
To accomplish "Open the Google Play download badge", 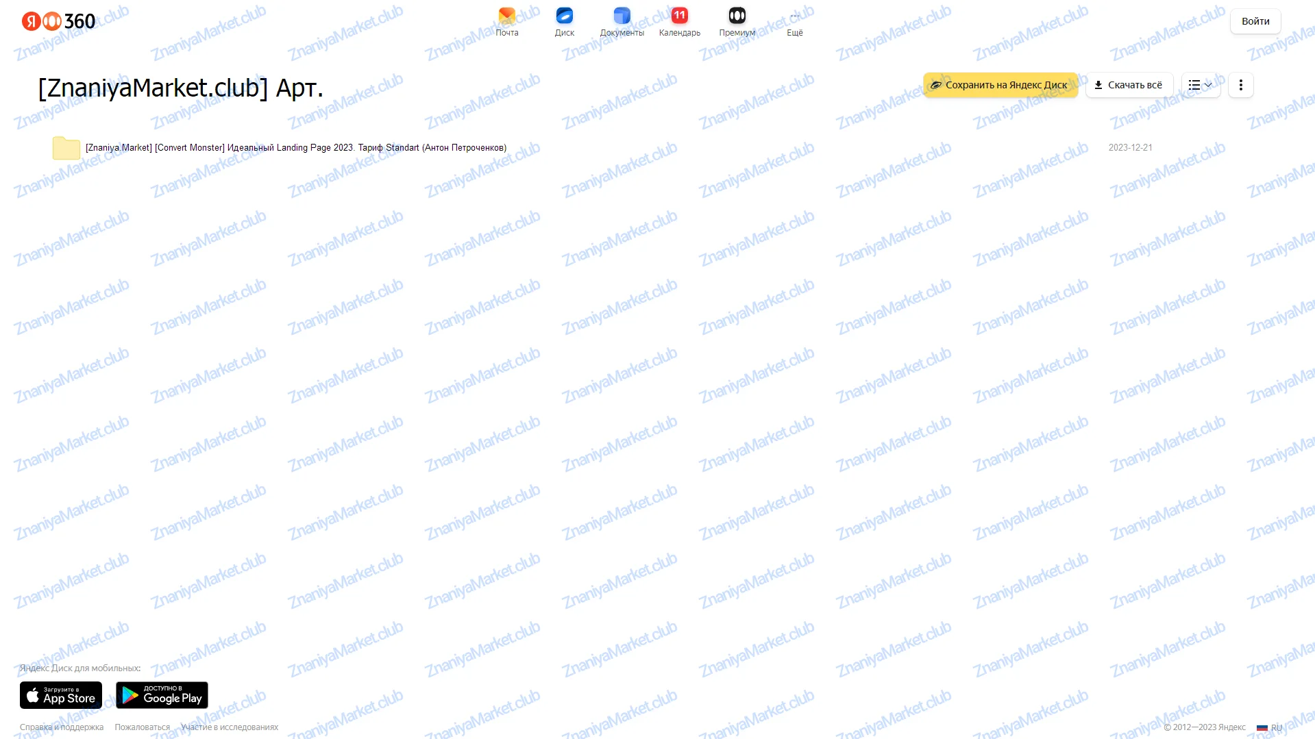I will [162, 694].
